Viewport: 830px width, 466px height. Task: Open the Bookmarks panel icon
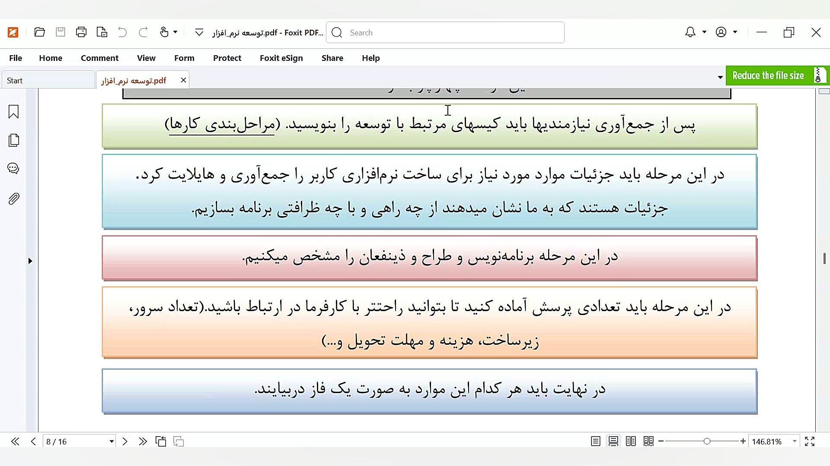point(14,112)
